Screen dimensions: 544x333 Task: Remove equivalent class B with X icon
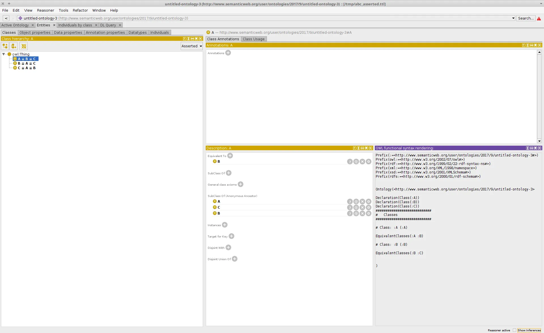coord(362,162)
